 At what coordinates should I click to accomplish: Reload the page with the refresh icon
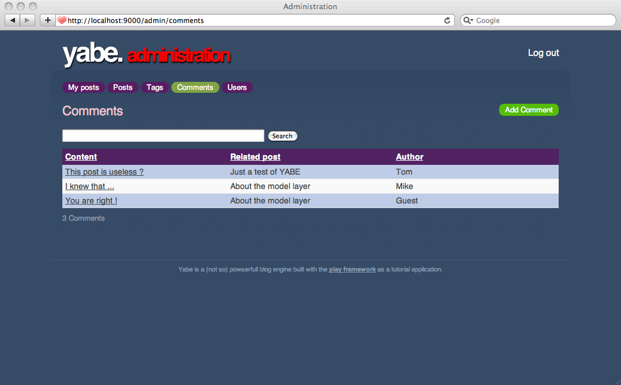coord(447,20)
